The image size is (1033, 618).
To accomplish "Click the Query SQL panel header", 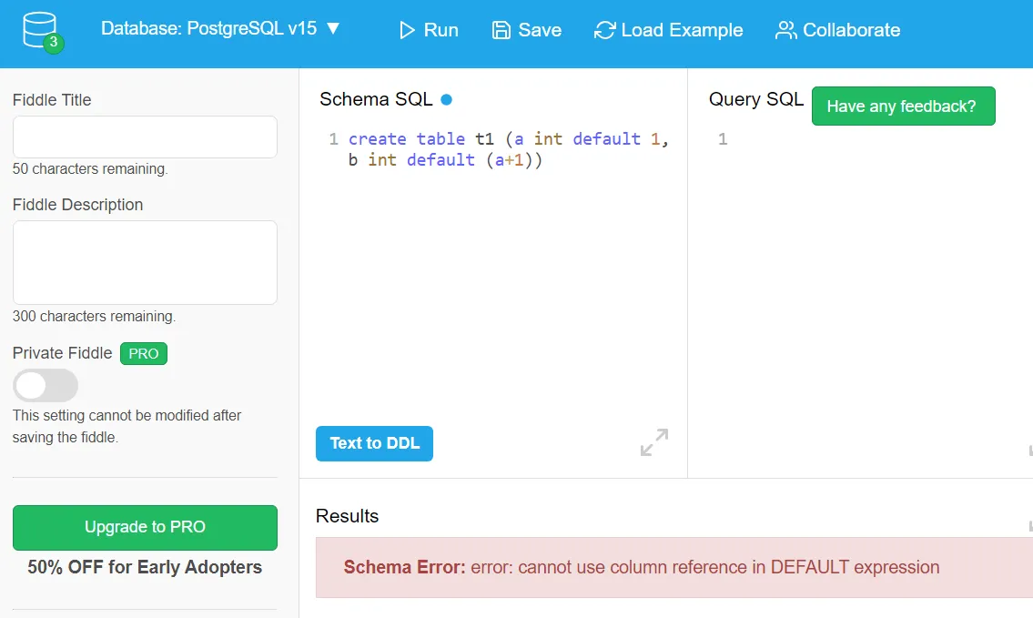I will tap(755, 100).
